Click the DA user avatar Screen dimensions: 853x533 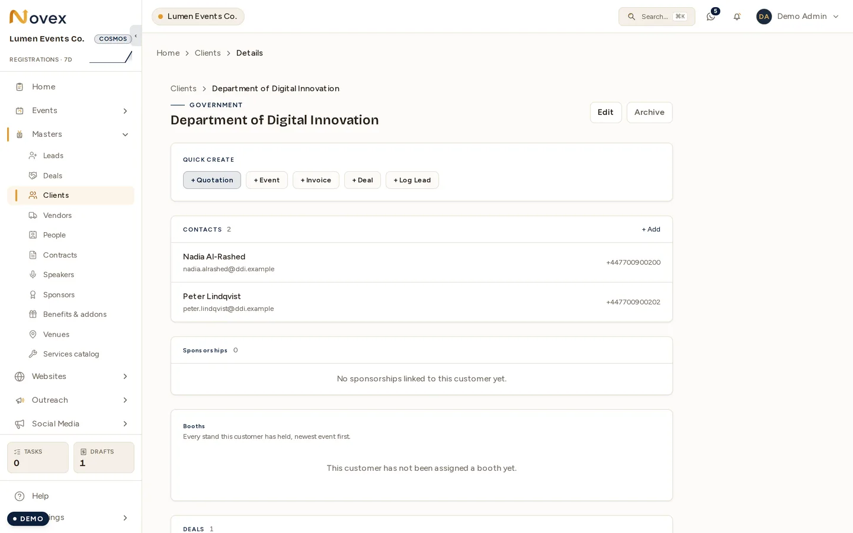point(764,17)
